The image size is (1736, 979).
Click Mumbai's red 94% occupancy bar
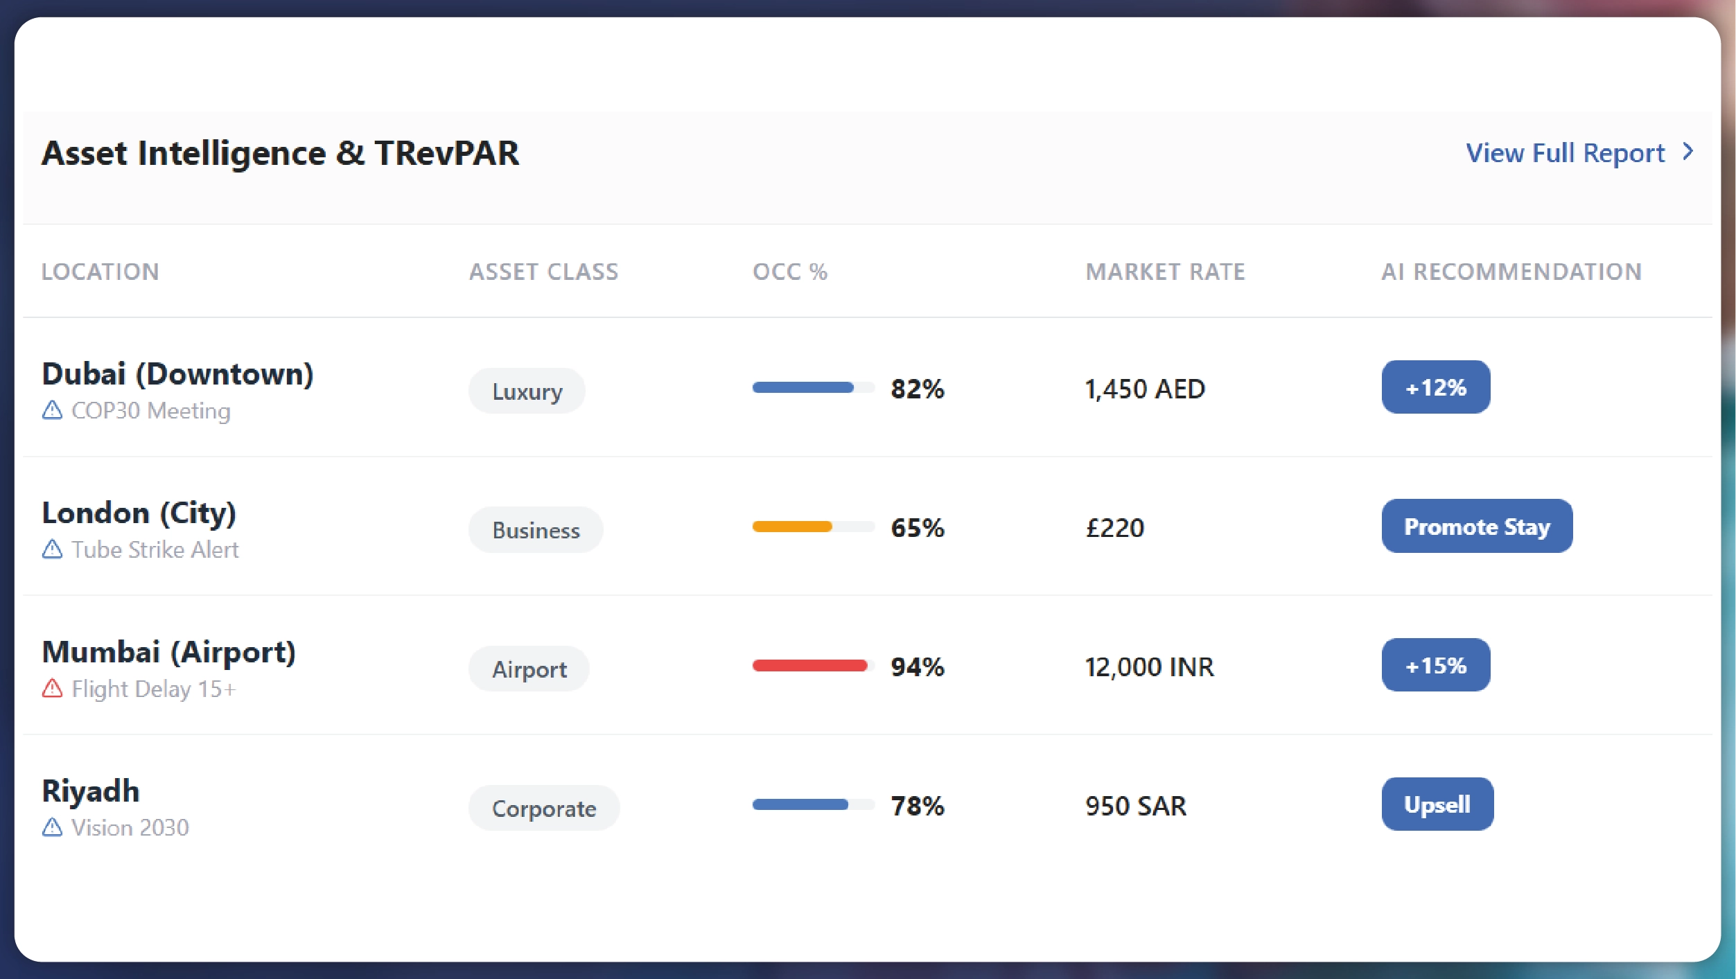coord(809,665)
